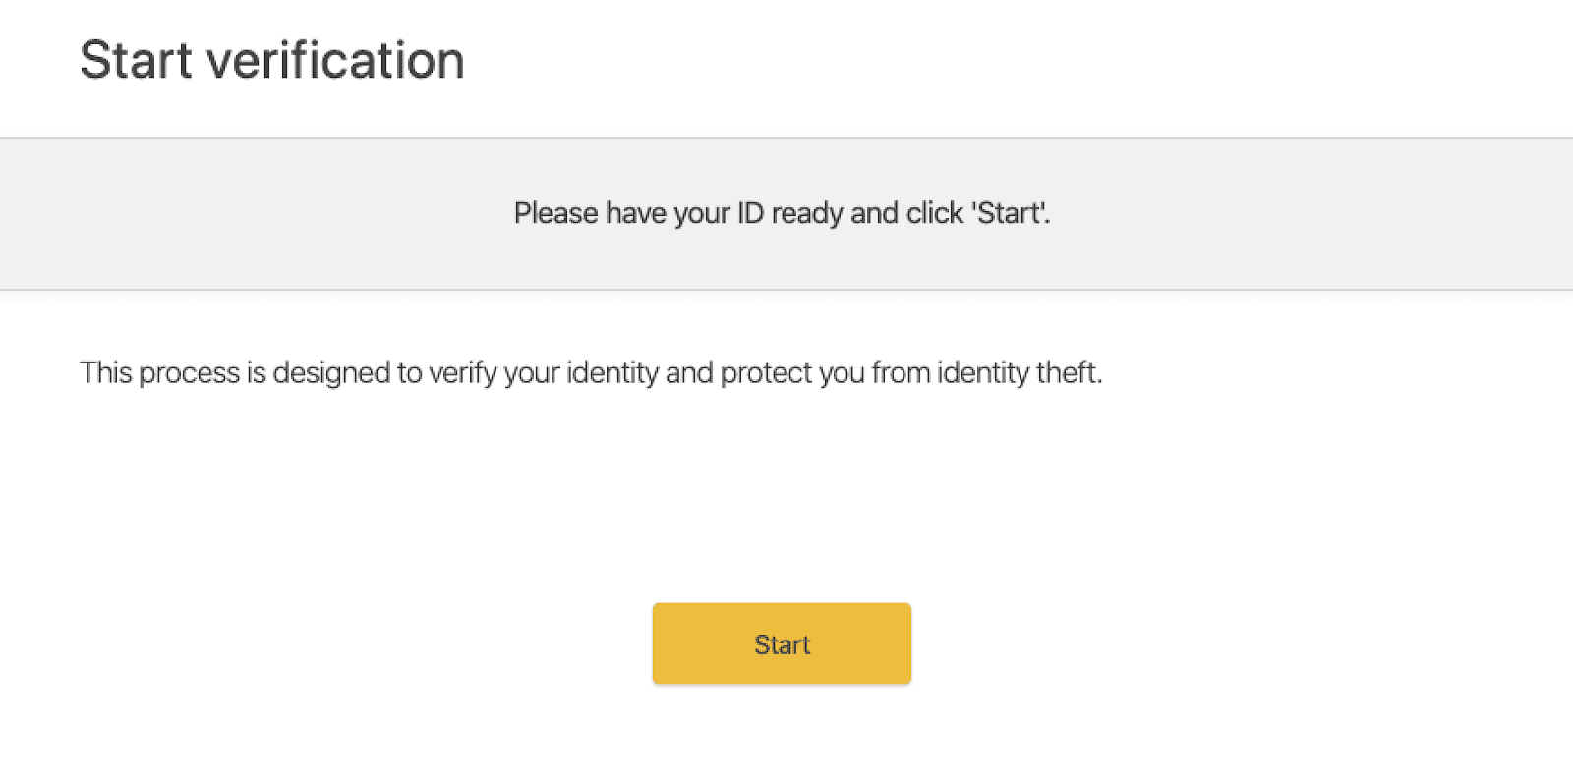Click the word "ready" in the banner
The width and height of the screenshot is (1573, 780).
[x=806, y=214]
